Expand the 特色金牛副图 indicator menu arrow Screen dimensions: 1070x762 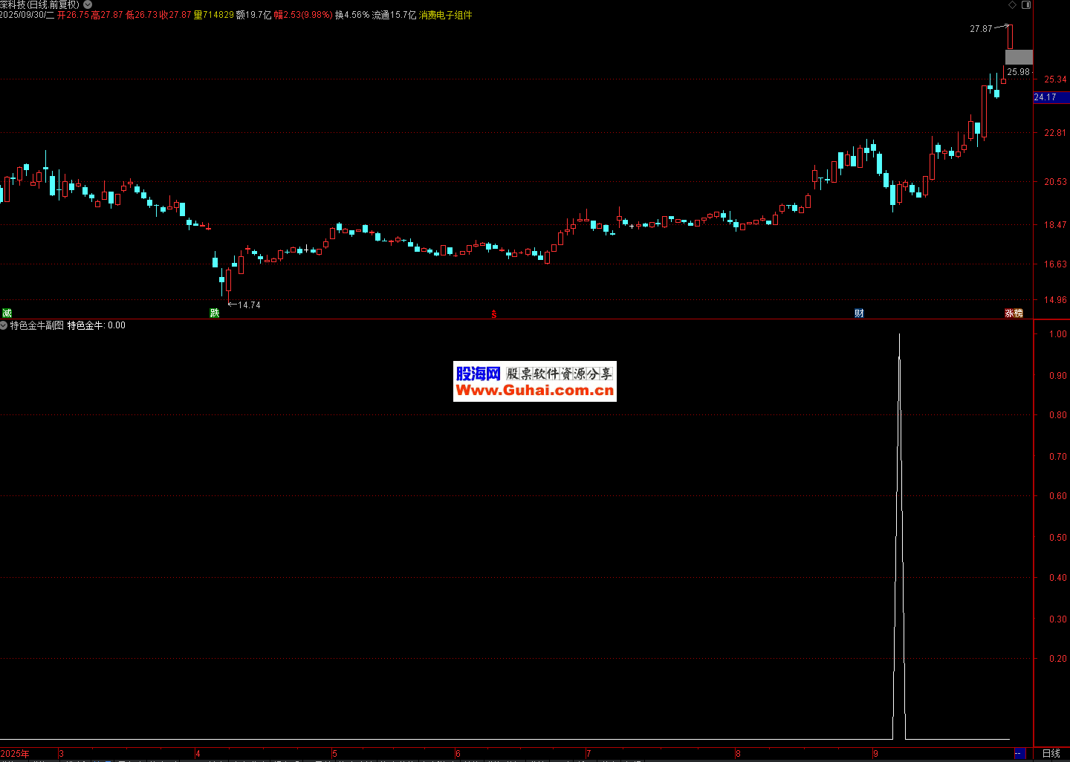click(4, 325)
